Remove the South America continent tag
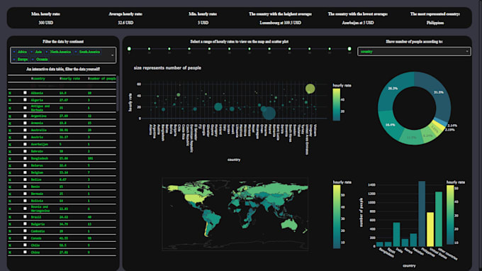 tap(76, 52)
